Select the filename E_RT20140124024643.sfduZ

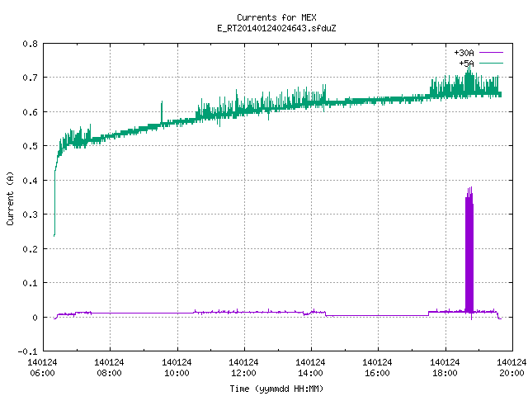[x=276, y=28]
